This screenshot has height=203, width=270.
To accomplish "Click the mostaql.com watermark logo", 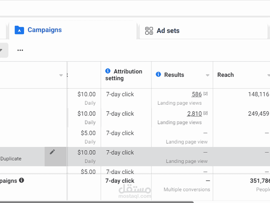I will [x=135, y=191].
